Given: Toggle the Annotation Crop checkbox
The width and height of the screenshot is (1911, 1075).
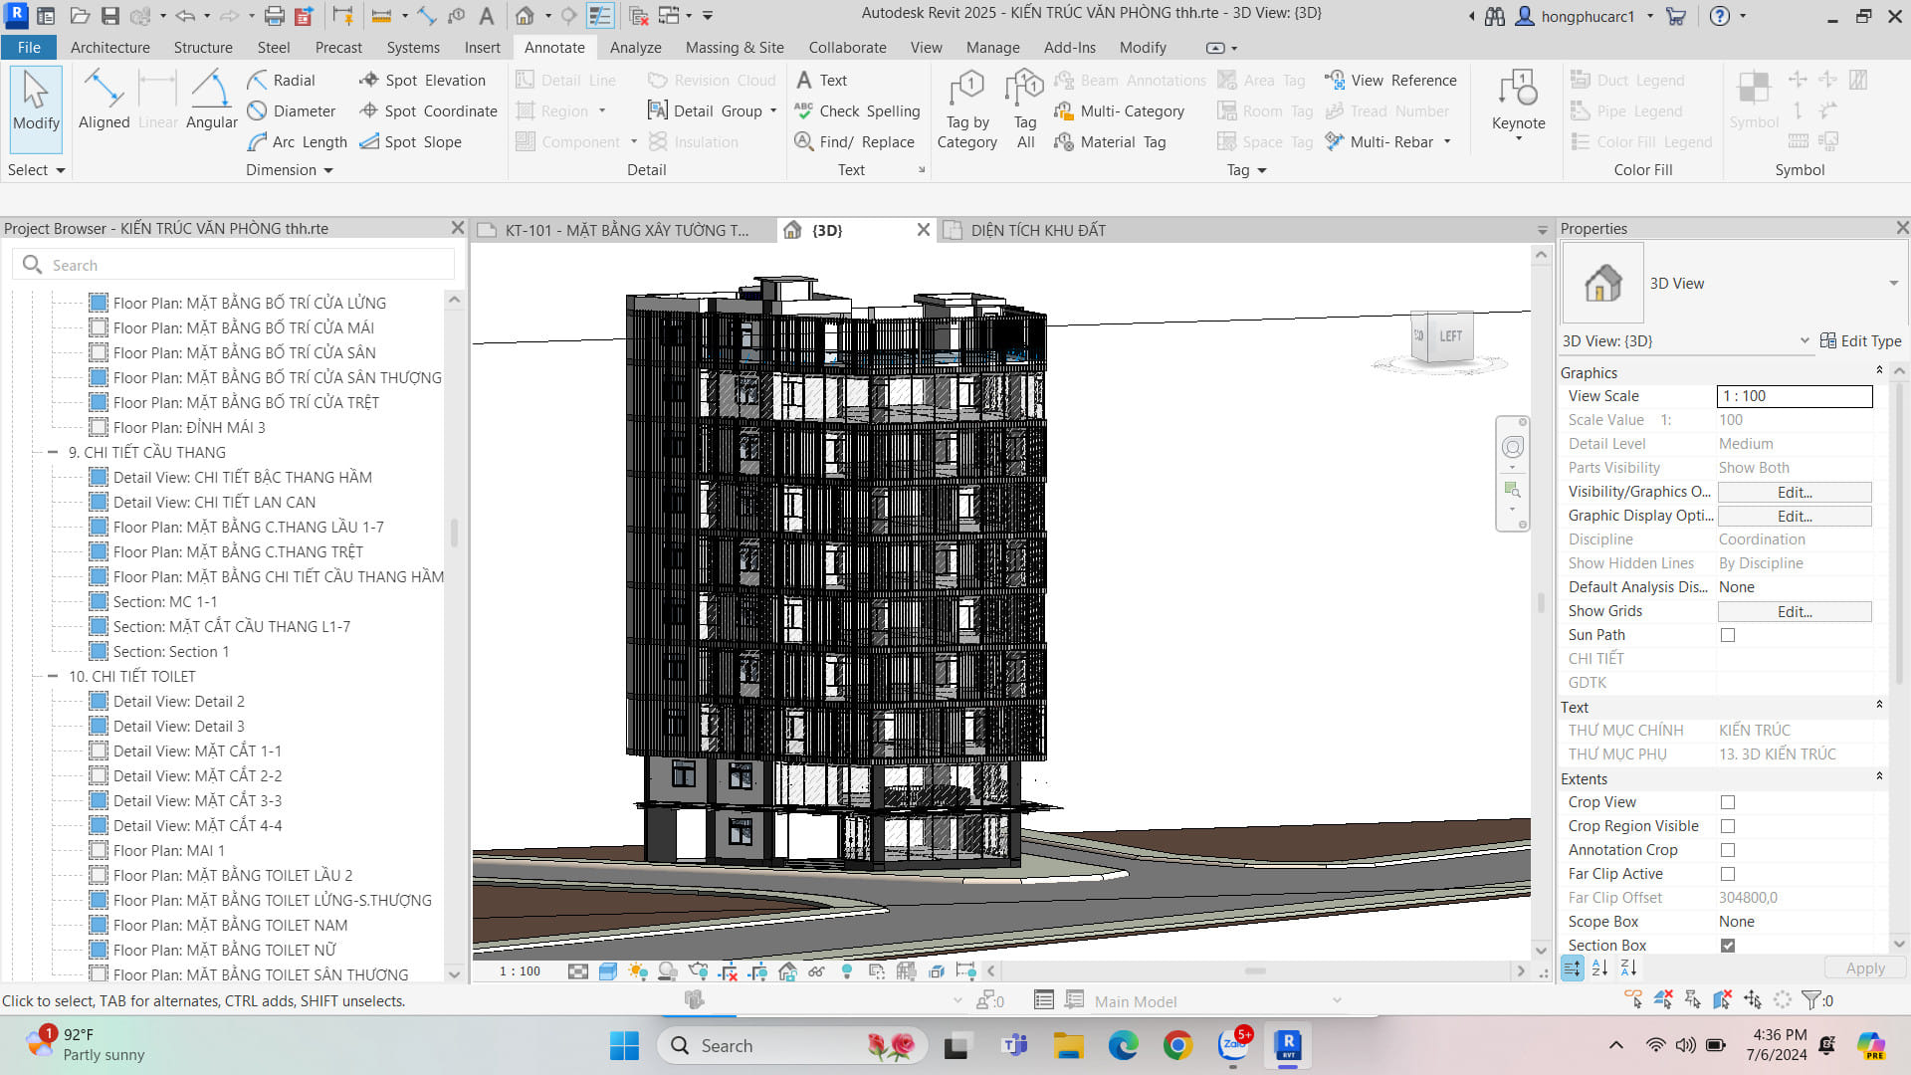Looking at the screenshot, I should pos(1728,850).
